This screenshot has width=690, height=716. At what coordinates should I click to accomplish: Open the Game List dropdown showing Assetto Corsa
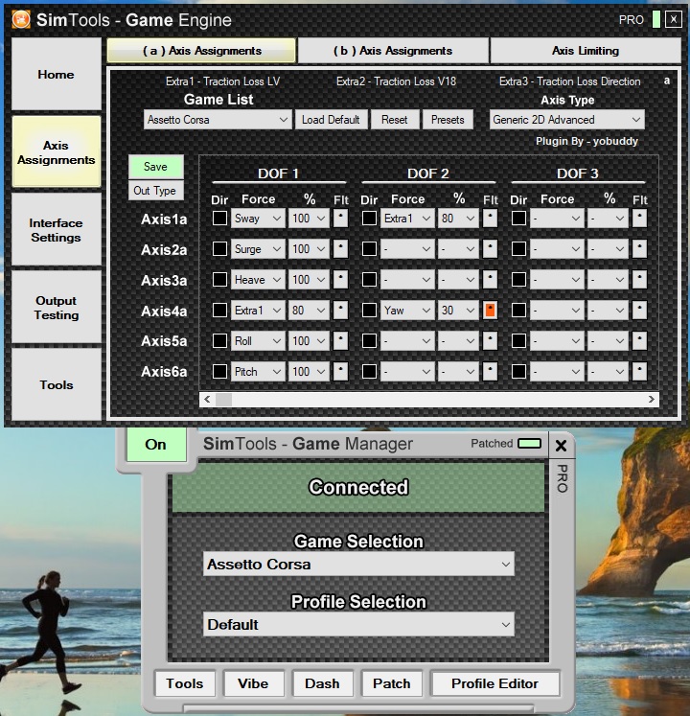[x=218, y=120]
